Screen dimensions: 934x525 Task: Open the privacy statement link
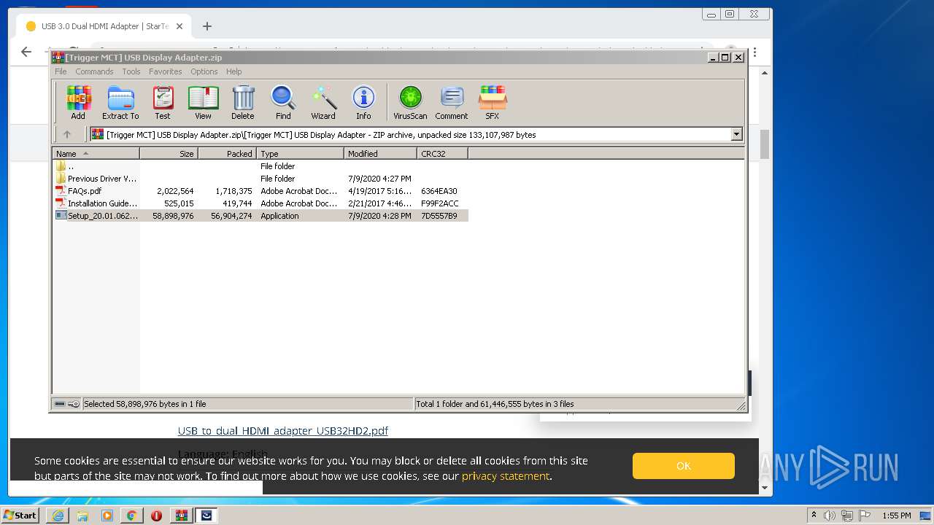pyautogui.click(x=506, y=476)
